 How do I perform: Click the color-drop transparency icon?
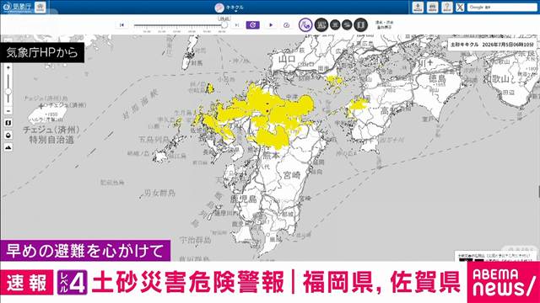(x=8, y=136)
